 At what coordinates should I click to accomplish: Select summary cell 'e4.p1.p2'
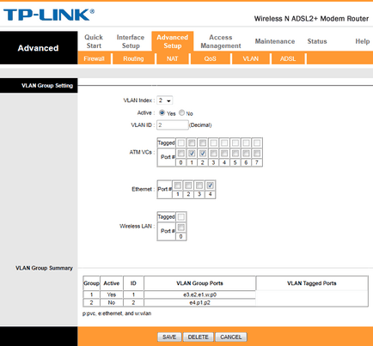(199, 302)
